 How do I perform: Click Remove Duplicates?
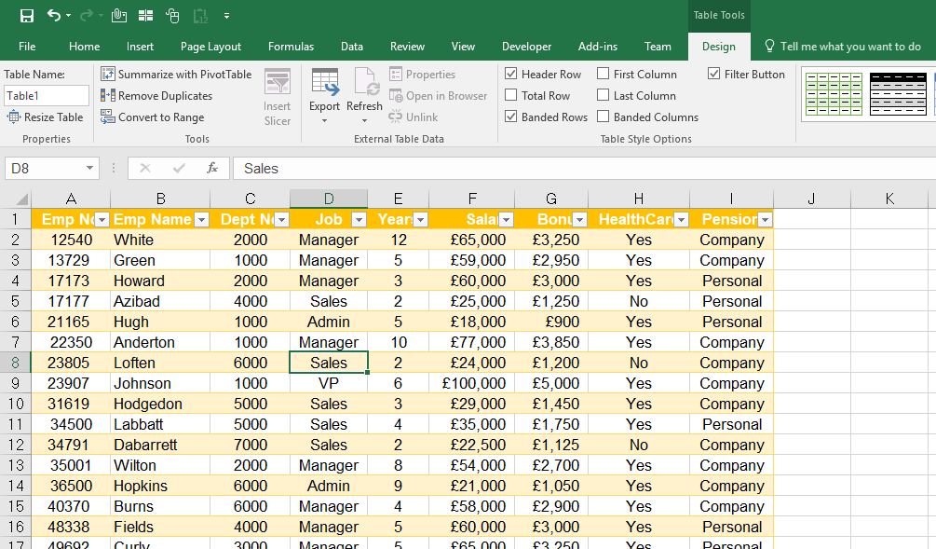156,96
